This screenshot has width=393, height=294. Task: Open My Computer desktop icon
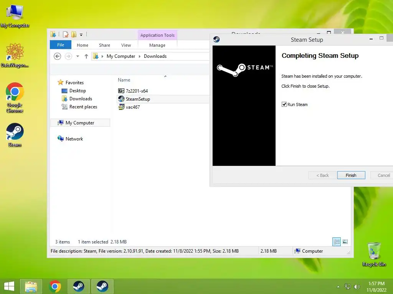15,16
